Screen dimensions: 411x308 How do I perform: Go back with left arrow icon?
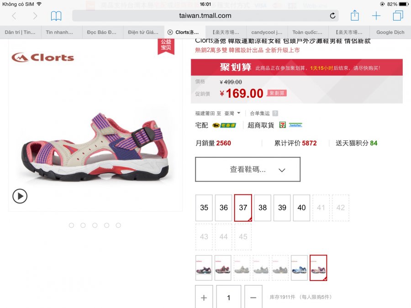14,16
